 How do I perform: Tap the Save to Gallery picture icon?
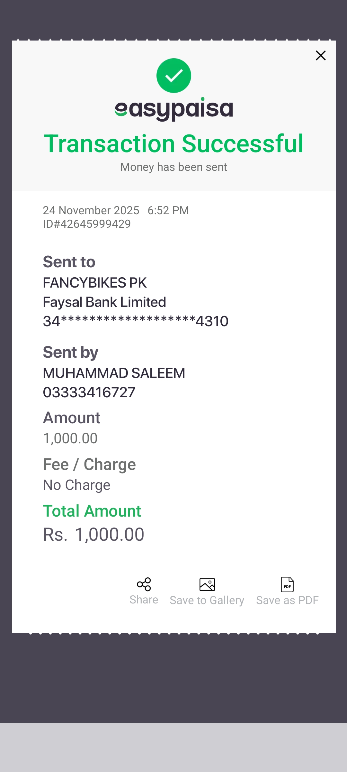pos(207,584)
